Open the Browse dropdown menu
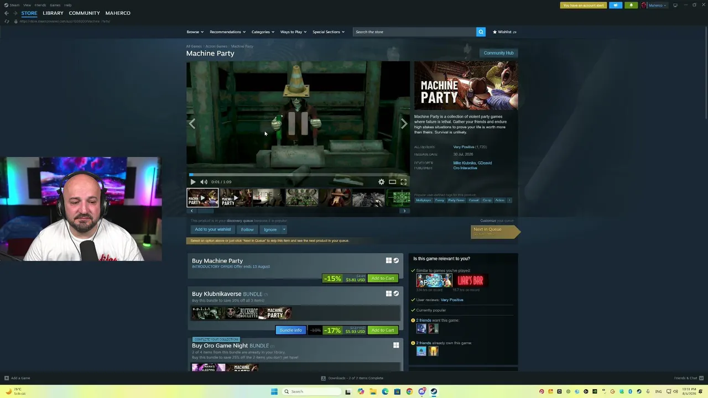 pyautogui.click(x=195, y=32)
